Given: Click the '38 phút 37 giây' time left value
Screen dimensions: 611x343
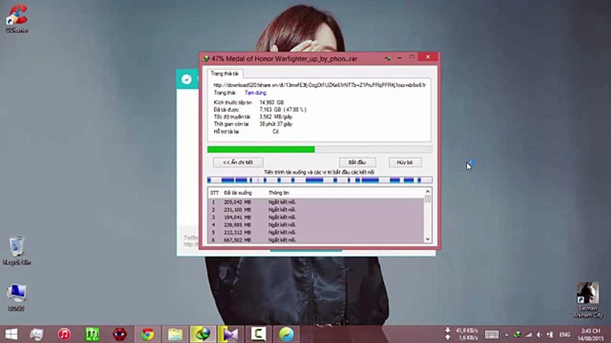Looking at the screenshot, I should click(276, 124).
